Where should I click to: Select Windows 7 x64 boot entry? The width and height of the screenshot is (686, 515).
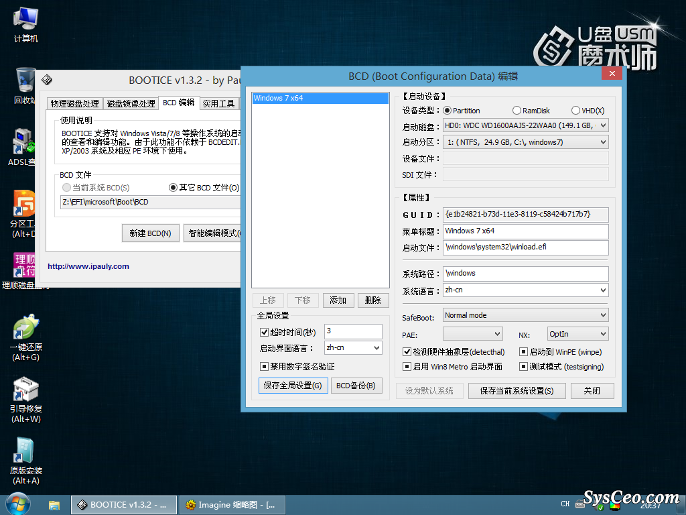tap(320, 98)
